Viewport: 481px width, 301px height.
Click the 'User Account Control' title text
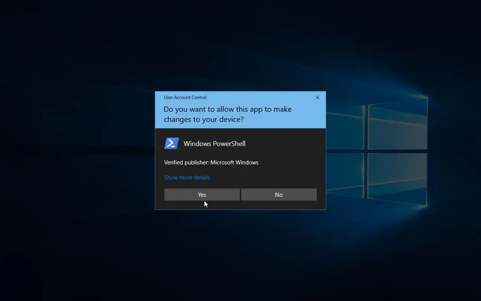point(185,97)
